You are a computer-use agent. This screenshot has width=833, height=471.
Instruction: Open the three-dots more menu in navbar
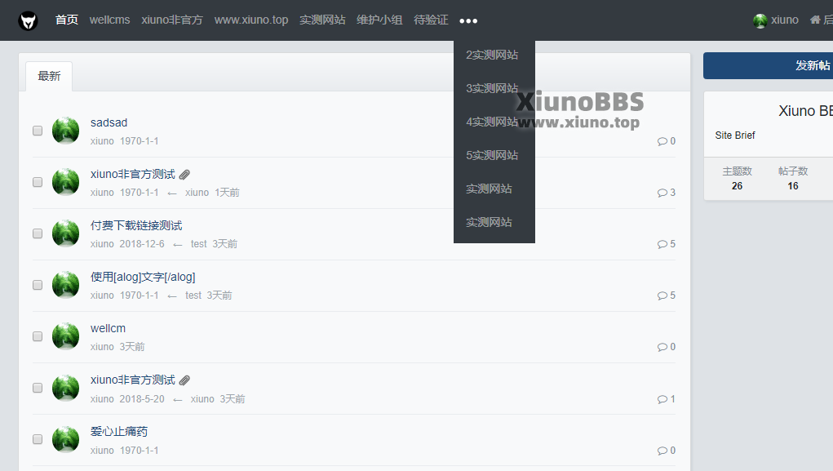[468, 20]
